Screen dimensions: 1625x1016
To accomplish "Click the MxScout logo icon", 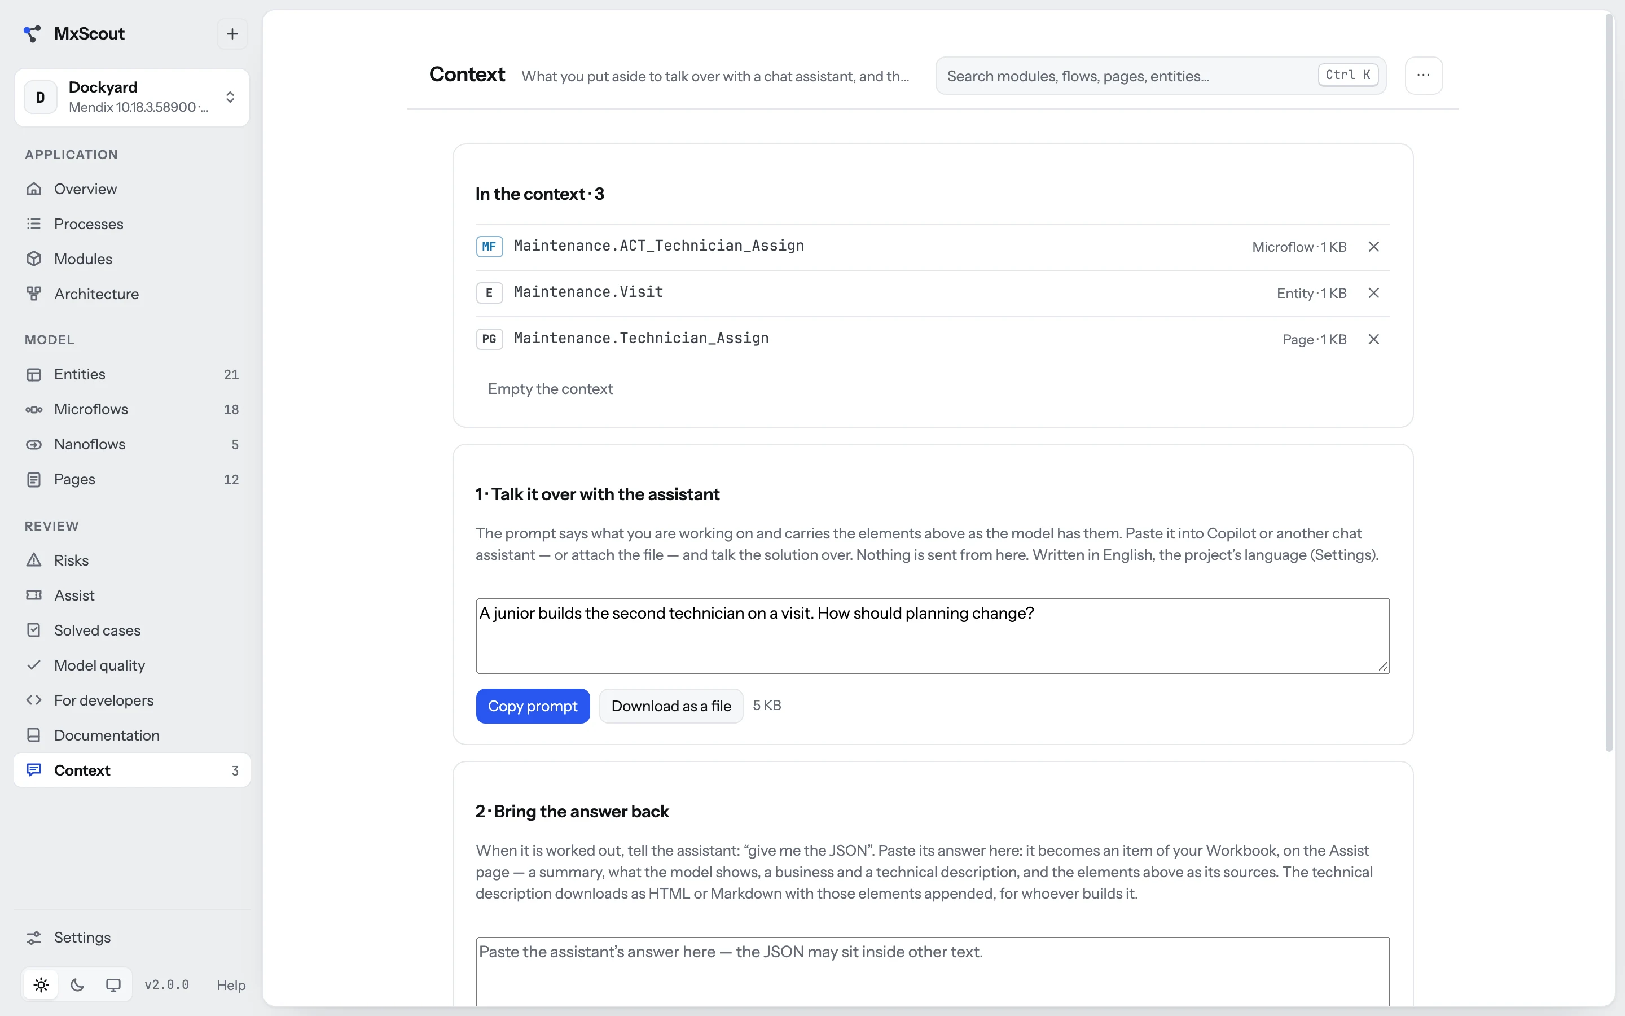I will tap(32, 34).
